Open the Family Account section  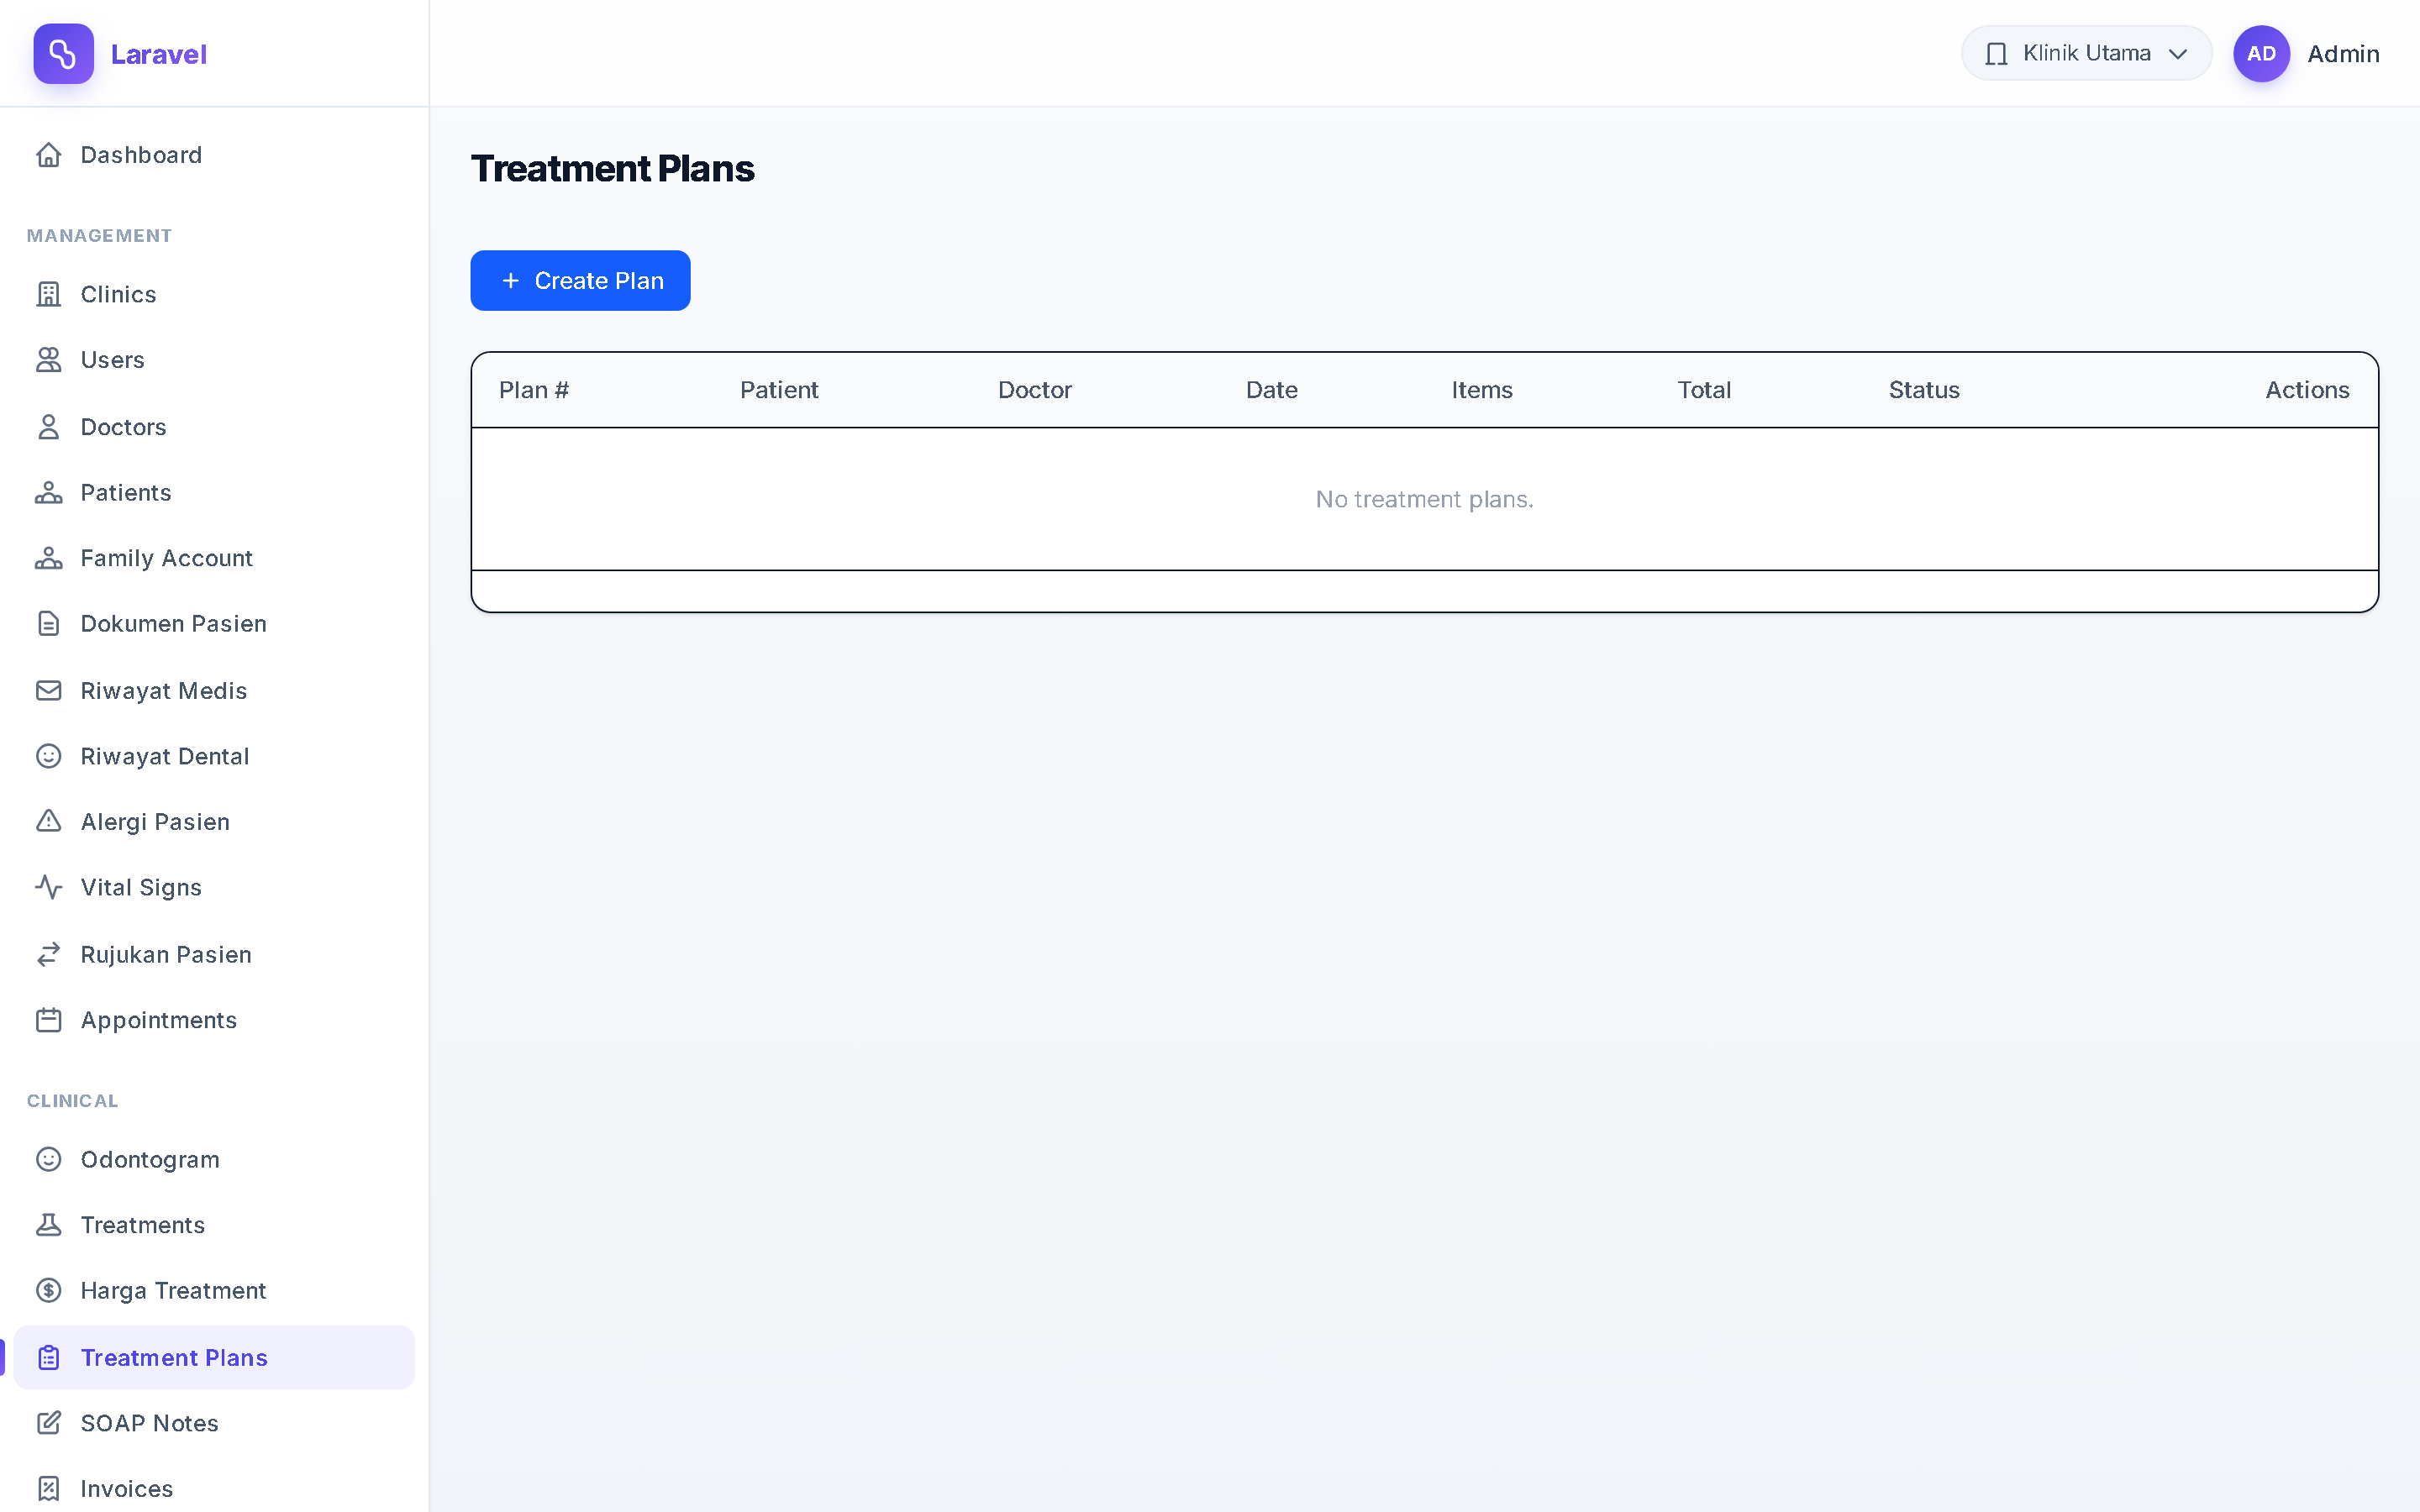(214, 558)
